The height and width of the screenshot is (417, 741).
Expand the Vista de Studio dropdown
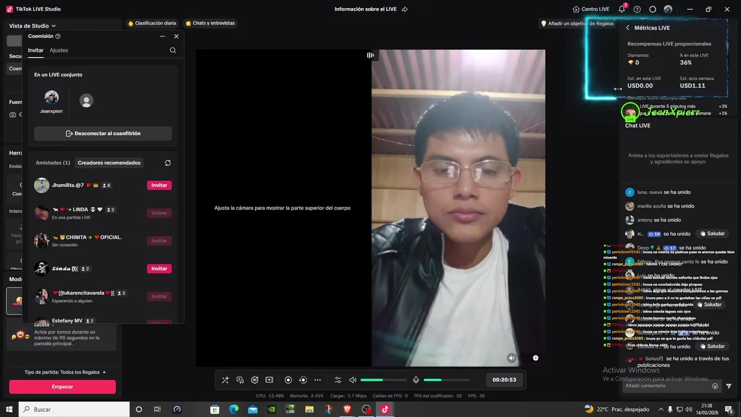click(32, 25)
